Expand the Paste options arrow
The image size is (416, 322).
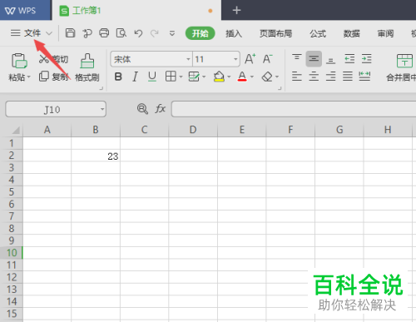[x=29, y=77]
